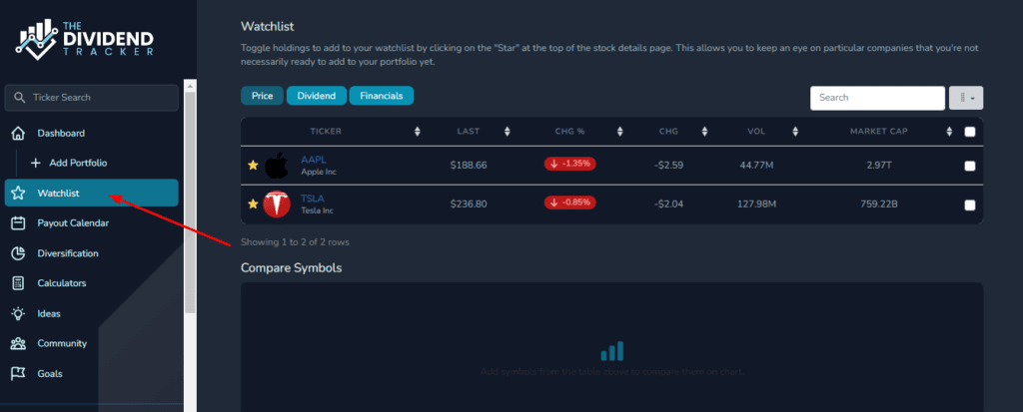The width and height of the screenshot is (1023, 412).
Task: Open Ideas from the sidebar
Action: coord(91,313)
